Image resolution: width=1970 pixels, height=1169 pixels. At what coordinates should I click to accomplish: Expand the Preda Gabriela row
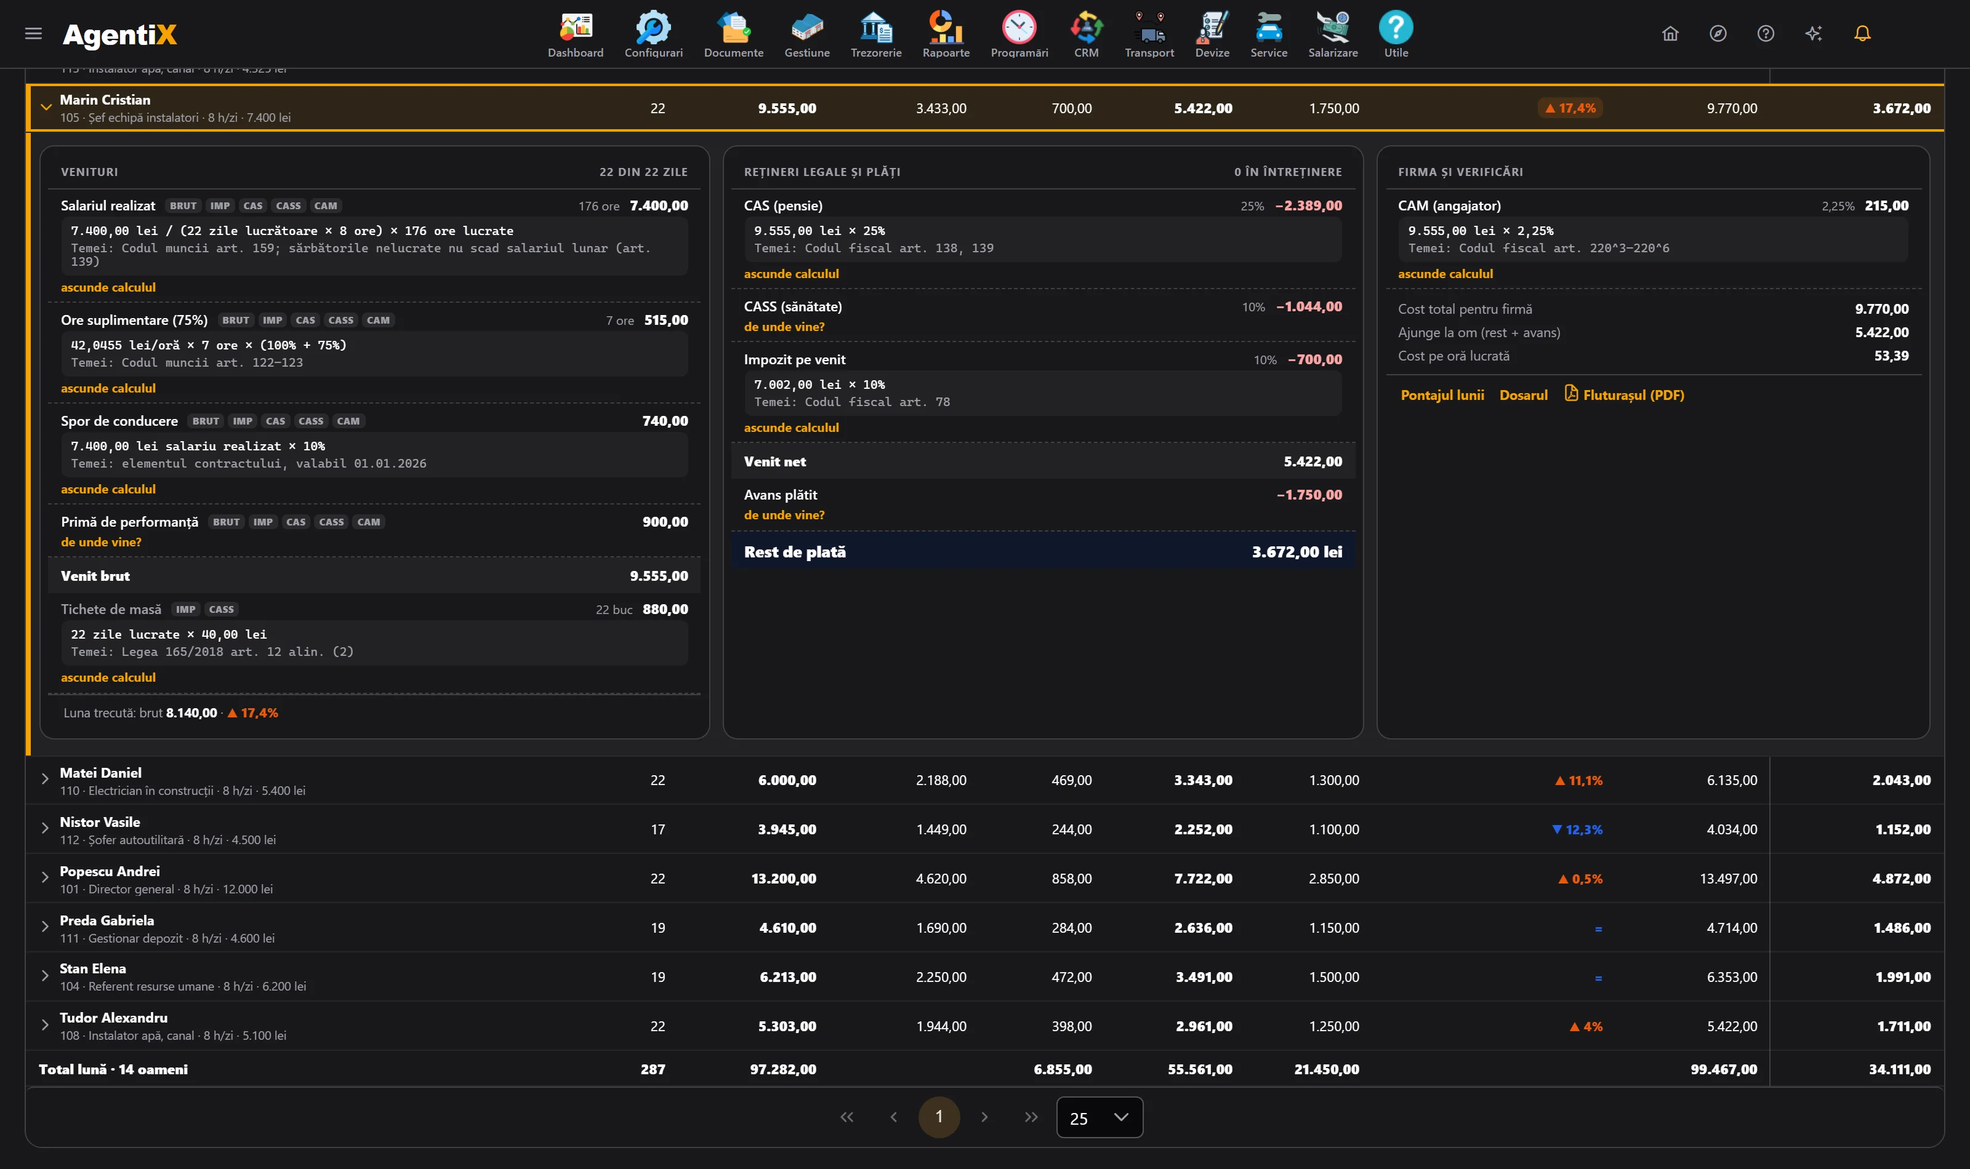tap(45, 927)
